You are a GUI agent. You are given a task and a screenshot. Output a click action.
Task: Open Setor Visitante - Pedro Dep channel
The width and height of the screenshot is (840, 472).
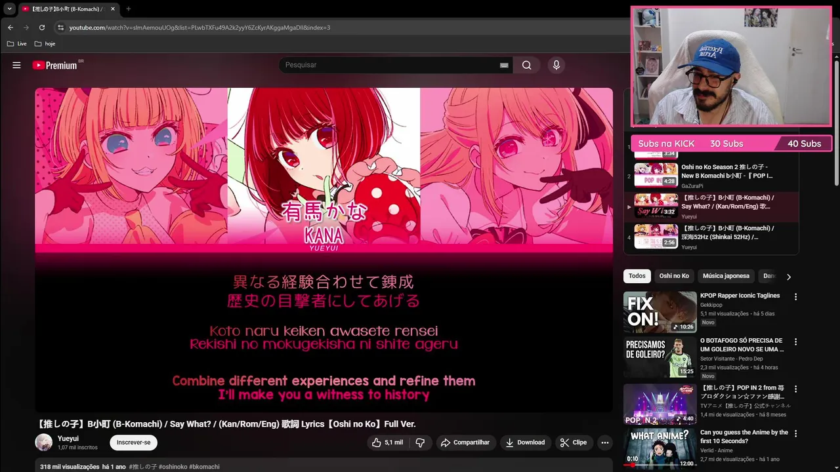[x=732, y=359]
